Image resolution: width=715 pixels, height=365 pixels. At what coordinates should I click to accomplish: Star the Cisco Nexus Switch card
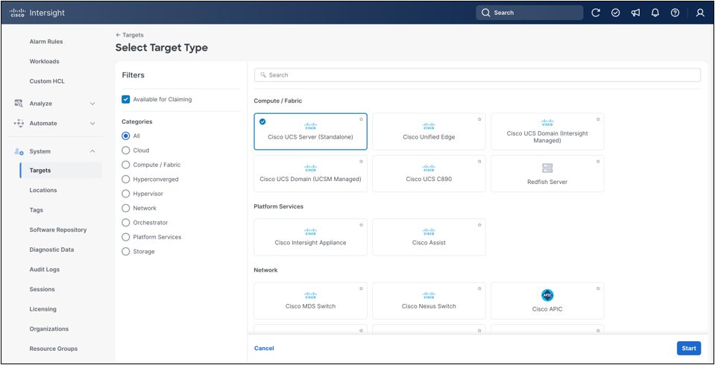pyautogui.click(x=479, y=288)
